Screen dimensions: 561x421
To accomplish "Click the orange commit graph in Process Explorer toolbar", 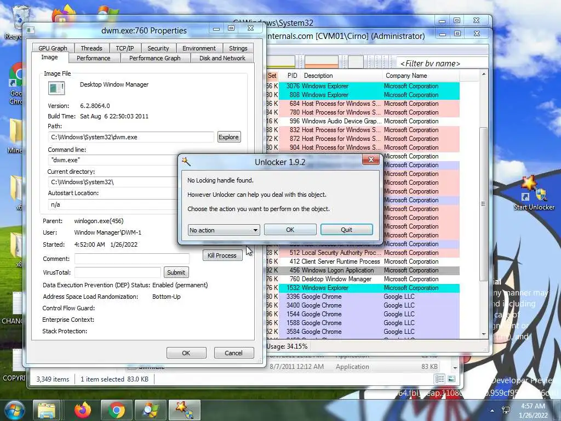I will 321,62.
